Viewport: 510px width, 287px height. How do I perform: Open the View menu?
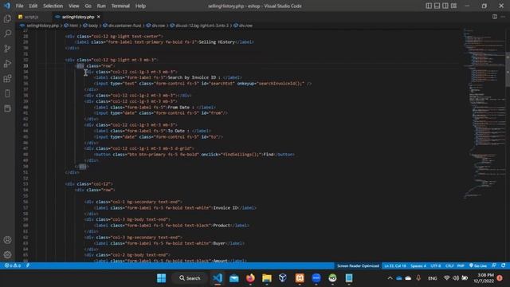[x=74, y=6]
